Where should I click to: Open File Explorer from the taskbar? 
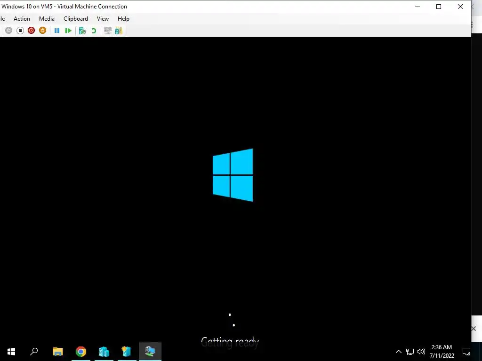(58, 351)
